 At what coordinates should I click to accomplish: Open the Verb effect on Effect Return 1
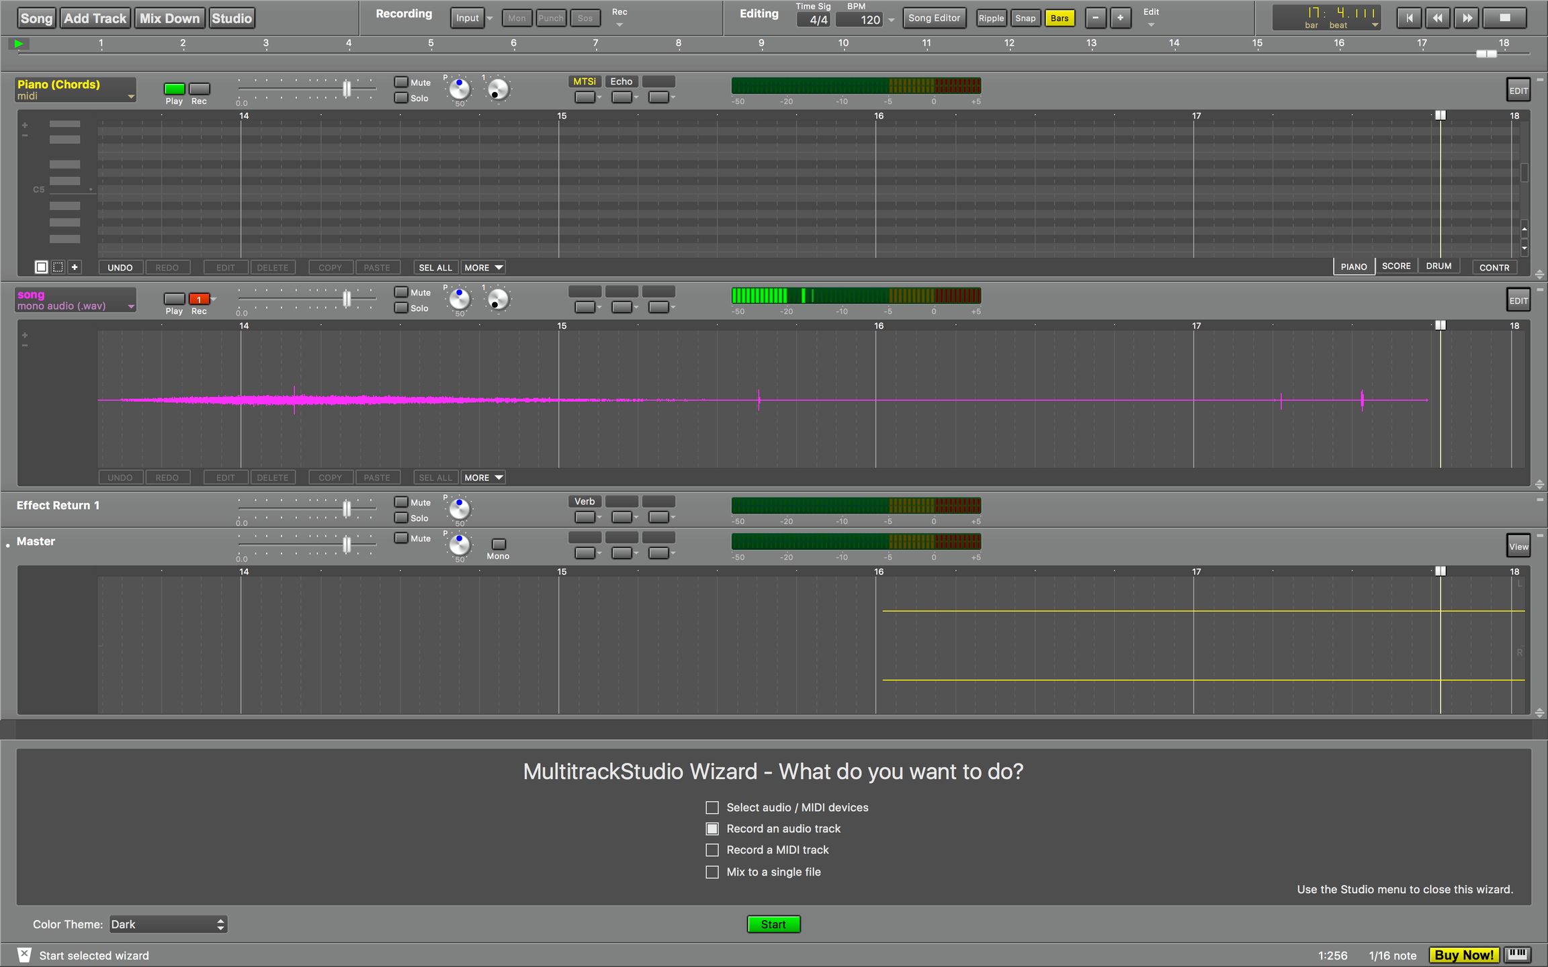coord(584,501)
